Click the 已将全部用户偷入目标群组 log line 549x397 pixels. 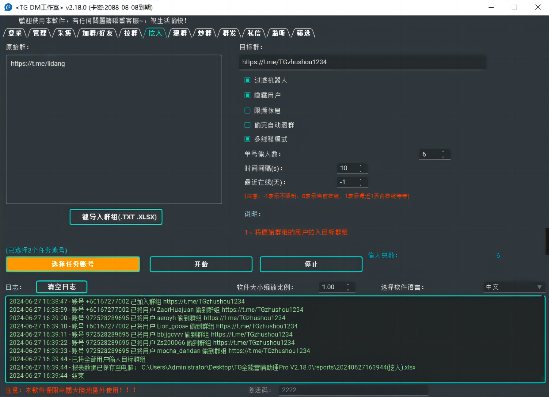(77, 360)
